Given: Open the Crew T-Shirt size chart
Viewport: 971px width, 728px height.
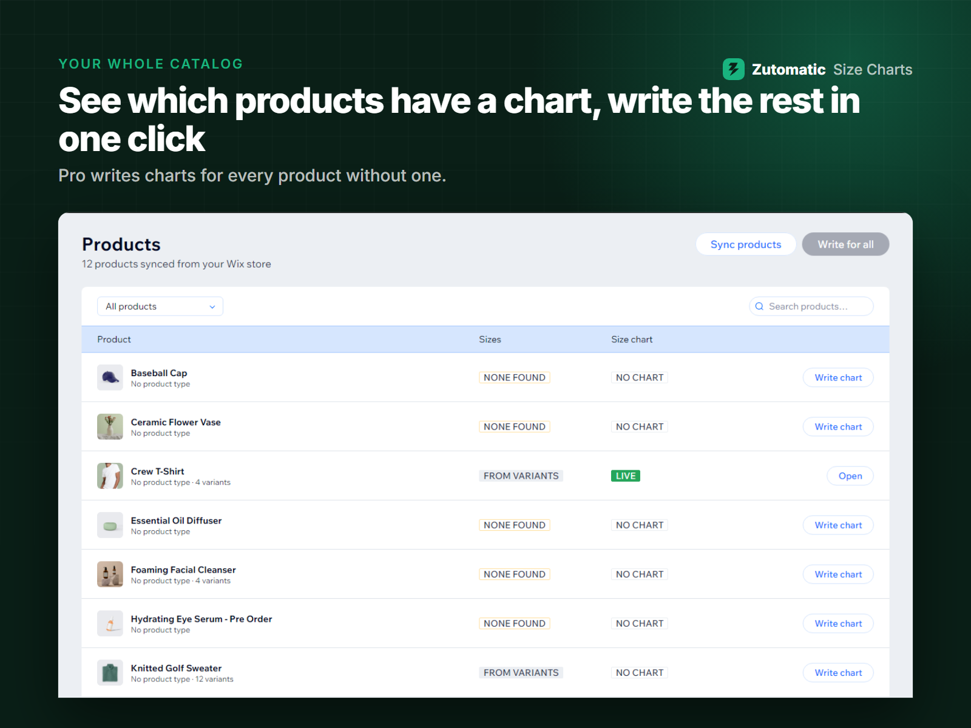Looking at the screenshot, I should (x=850, y=476).
